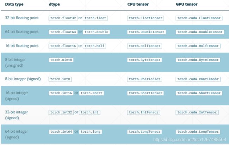Click the torch.LongTensor CPU label
The width and height of the screenshot is (229, 145).
[144, 132]
